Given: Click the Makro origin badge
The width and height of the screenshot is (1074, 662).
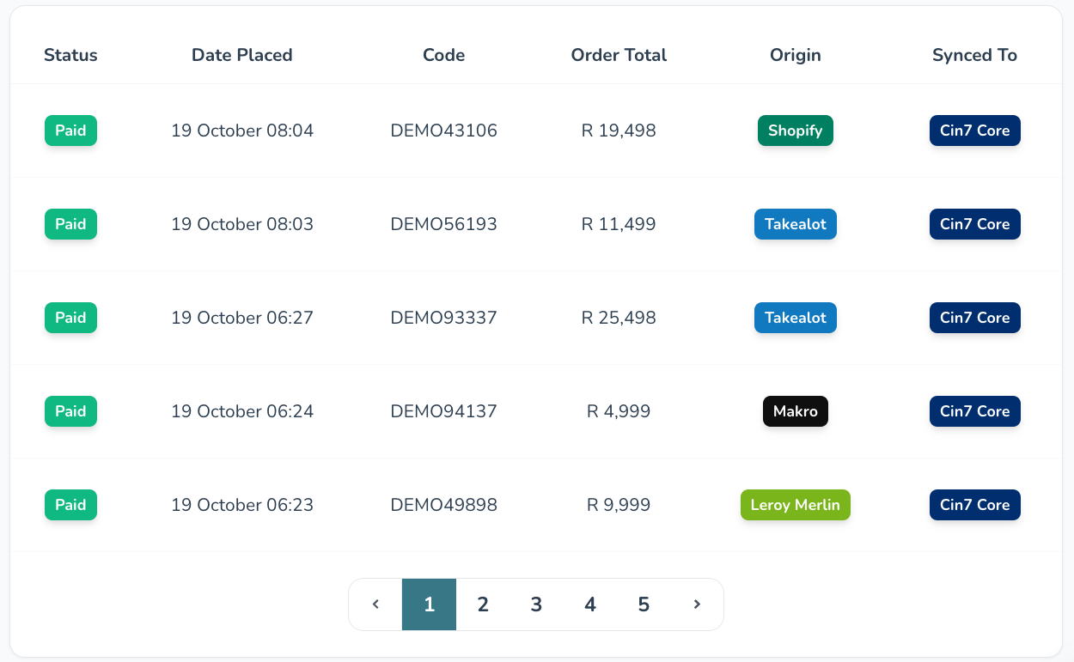Looking at the screenshot, I should (795, 411).
